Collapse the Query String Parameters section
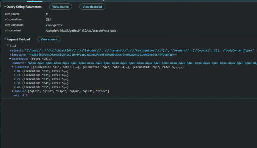The width and height of the screenshot is (257, 148). 5,7
